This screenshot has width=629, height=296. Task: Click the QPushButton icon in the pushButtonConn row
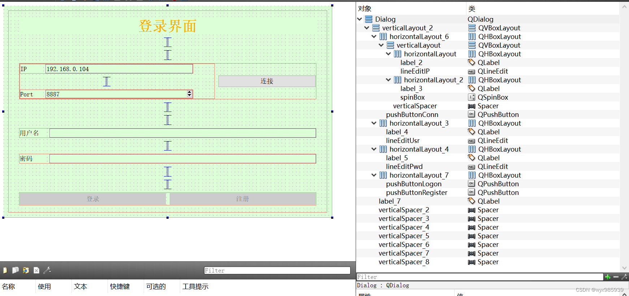pyautogui.click(x=472, y=114)
